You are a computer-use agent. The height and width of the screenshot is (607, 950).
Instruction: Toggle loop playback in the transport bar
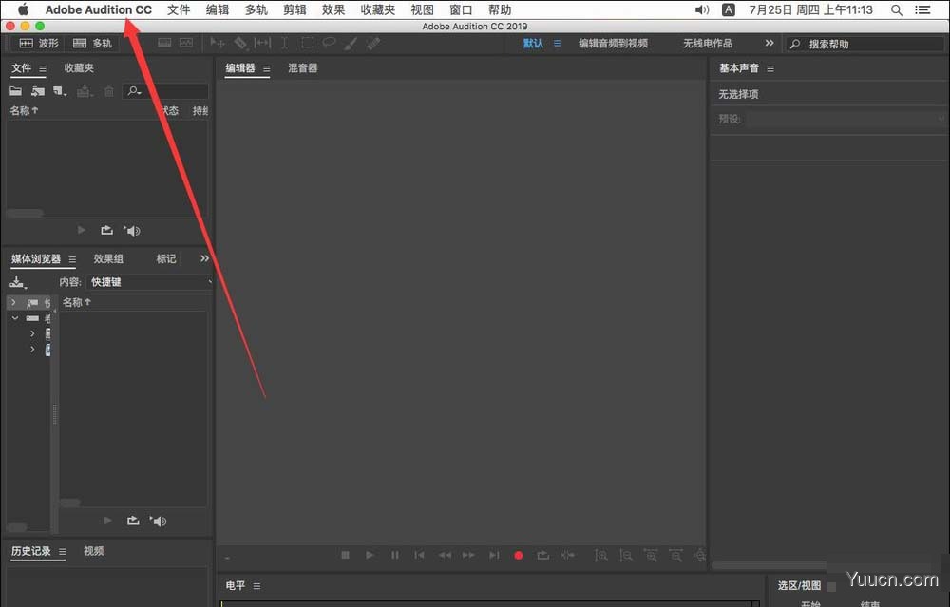(x=542, y=556)
